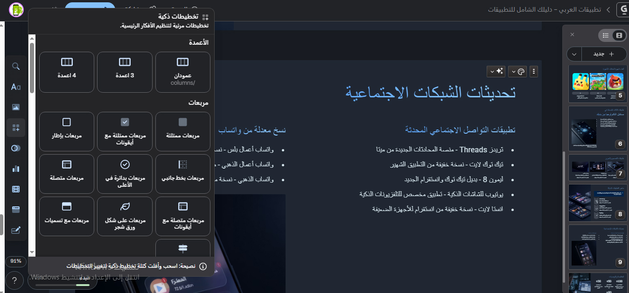
Task: Click the heading تحديثات الشبكات الاجتماعية
Action: click(431, 92)
